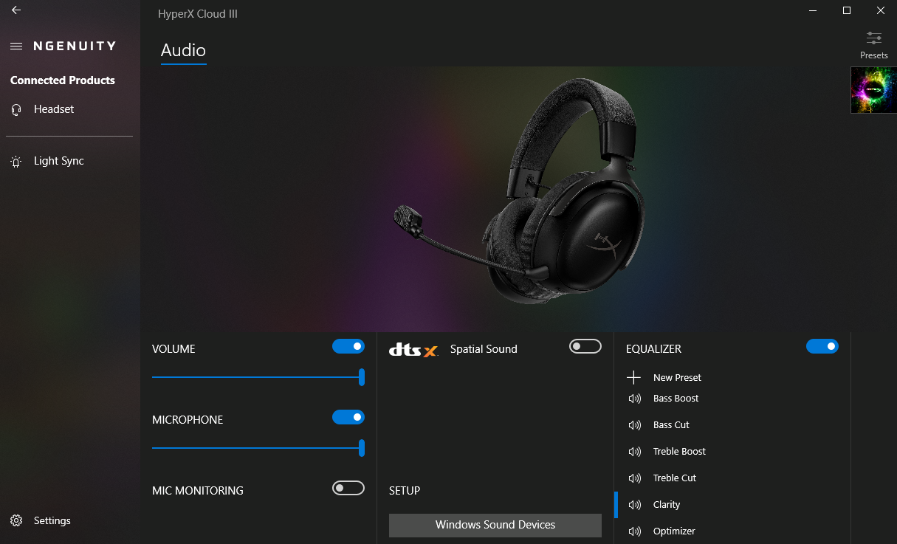Click the Connected Products heading

[x=63, y=80]
